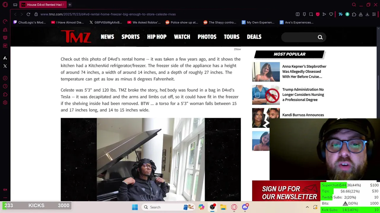Go back to previous page

(15, 14)
